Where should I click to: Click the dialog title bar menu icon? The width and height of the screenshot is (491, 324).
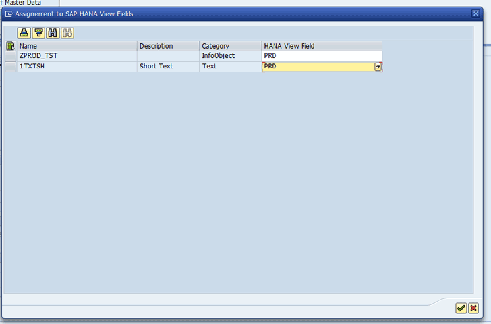(x=9, y=14)
